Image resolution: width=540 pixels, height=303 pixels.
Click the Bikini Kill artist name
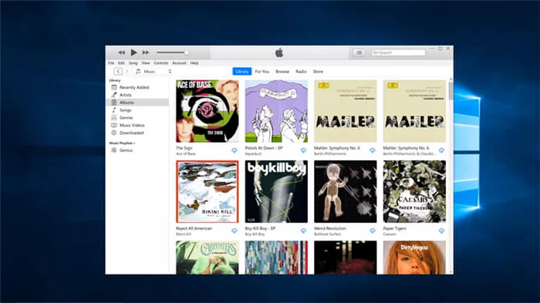click(184, 234)
